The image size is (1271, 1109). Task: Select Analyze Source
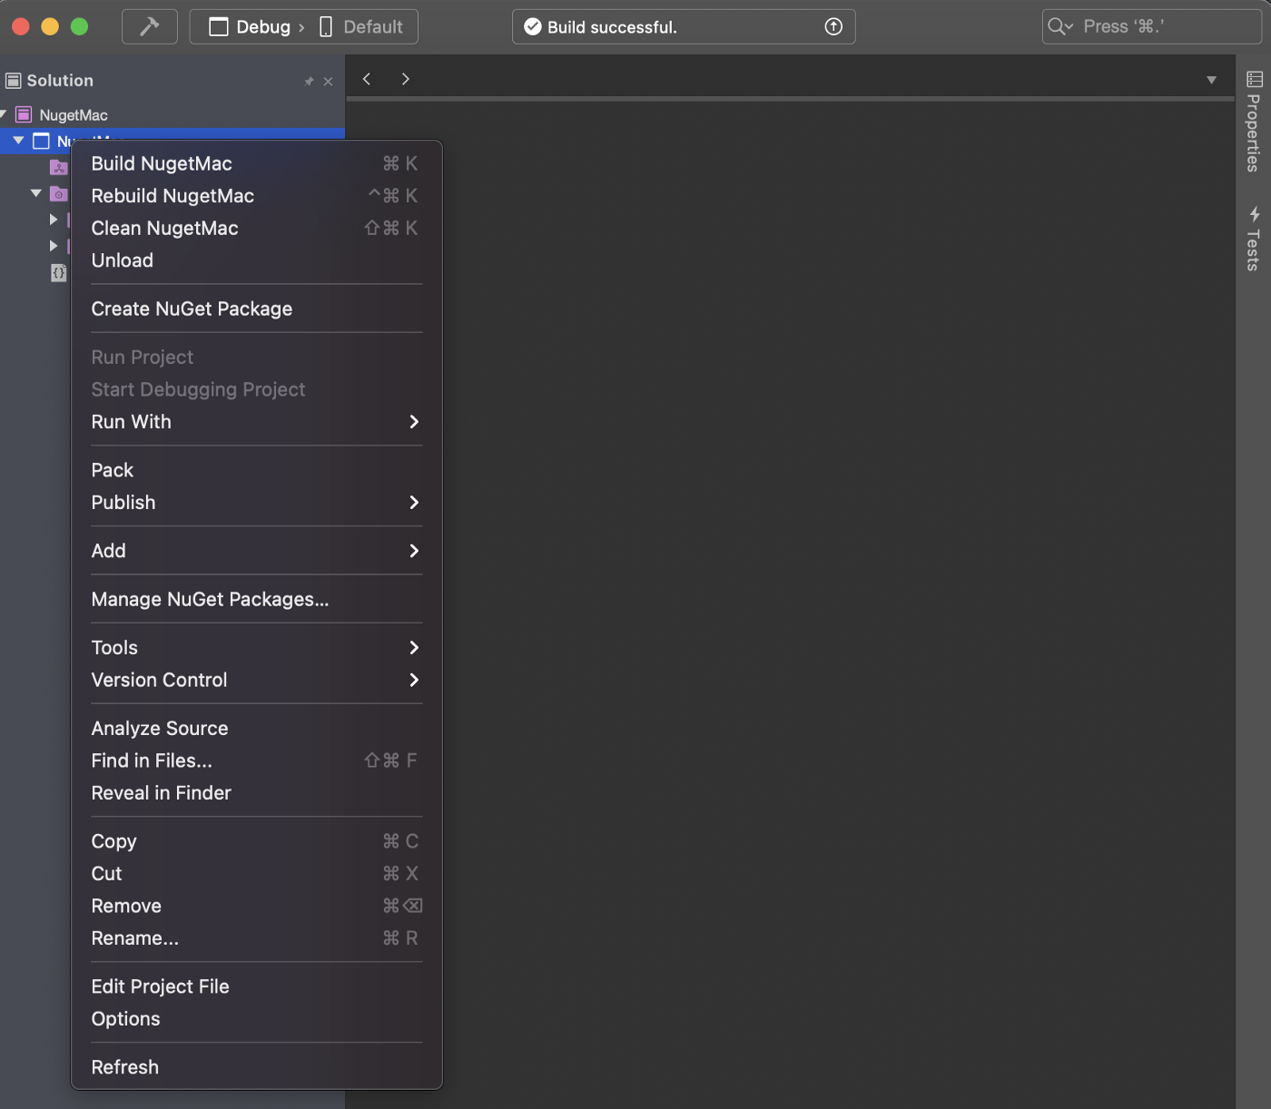pyautogui.click(x=257, y=729)
